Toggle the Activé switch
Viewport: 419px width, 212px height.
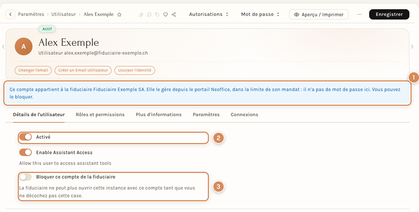click(25, 137)
